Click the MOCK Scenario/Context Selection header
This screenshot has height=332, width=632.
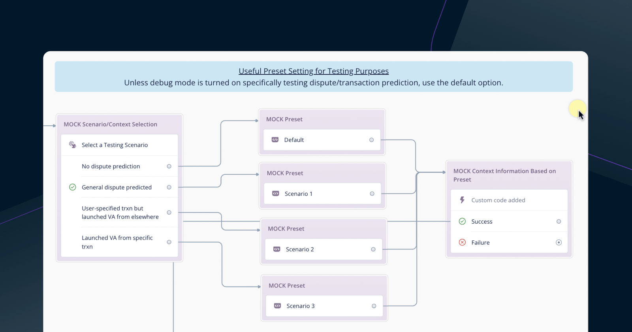[x=111, y=124]
